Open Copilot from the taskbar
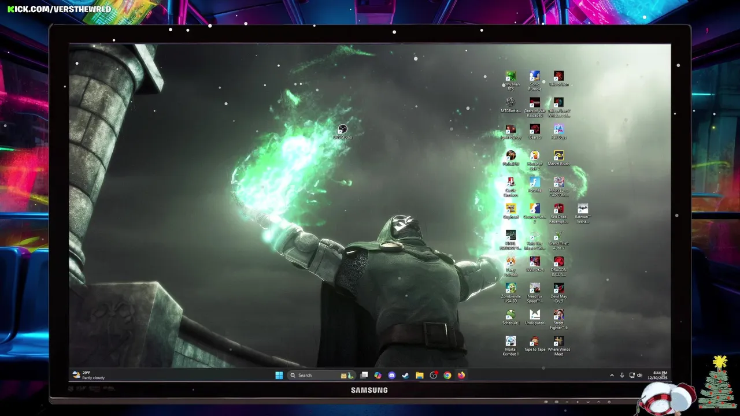 coord(378,376)
